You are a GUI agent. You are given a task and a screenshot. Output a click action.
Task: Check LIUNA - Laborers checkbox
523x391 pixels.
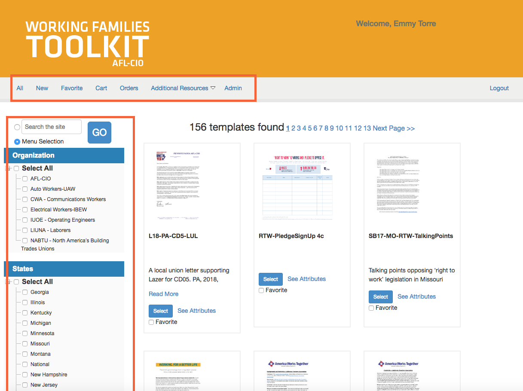click(25, 230)
